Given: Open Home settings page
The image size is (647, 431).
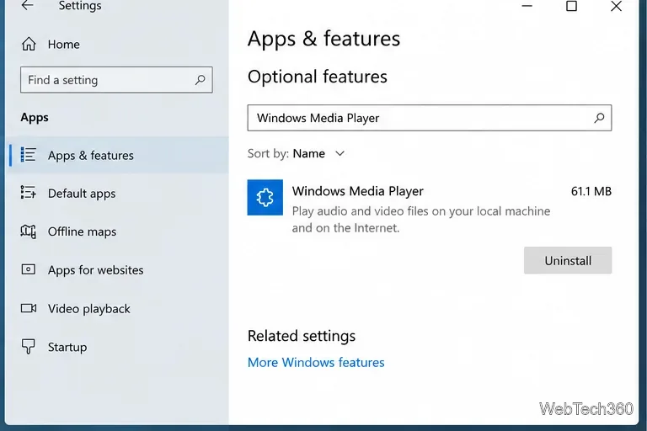Looking at the screenshot, I should click(63, 44).
